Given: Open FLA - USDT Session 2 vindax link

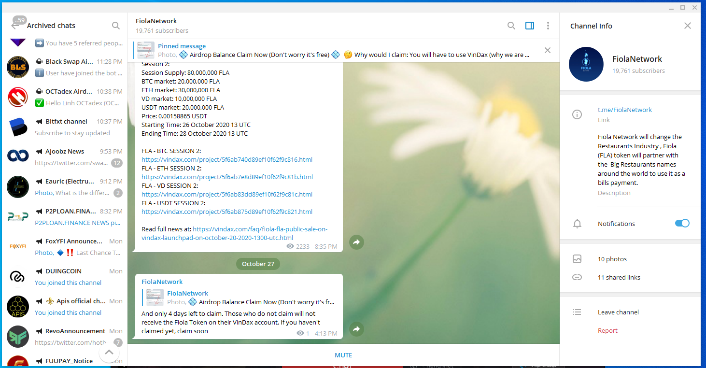Looking at the screenshot, I should (x=227, y=212).
